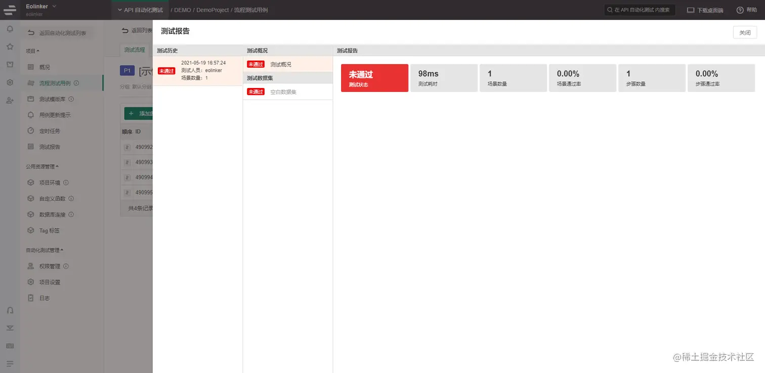Collapse the 公用资源管理 section
This screenshot has height=373, width=765.
[42, 166]
